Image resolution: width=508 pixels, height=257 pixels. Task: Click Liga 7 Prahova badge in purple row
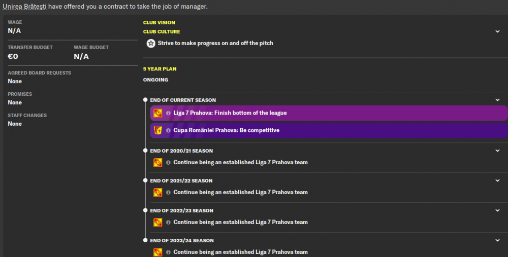point(158,113)
